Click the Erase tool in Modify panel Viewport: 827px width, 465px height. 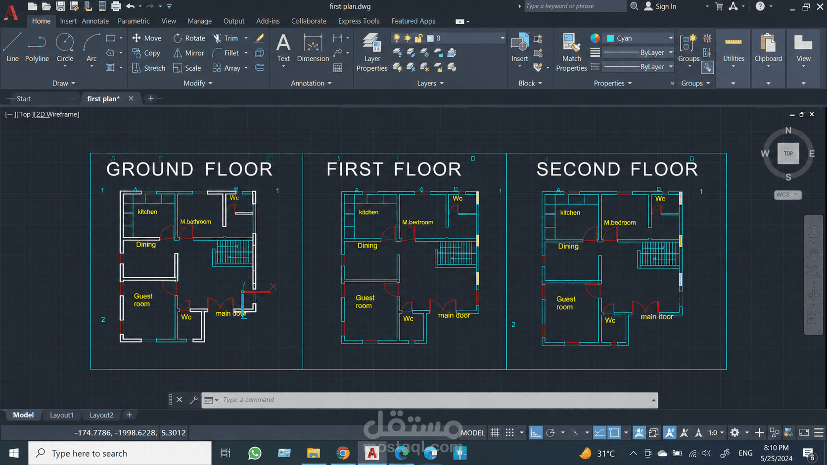point(260,38)
